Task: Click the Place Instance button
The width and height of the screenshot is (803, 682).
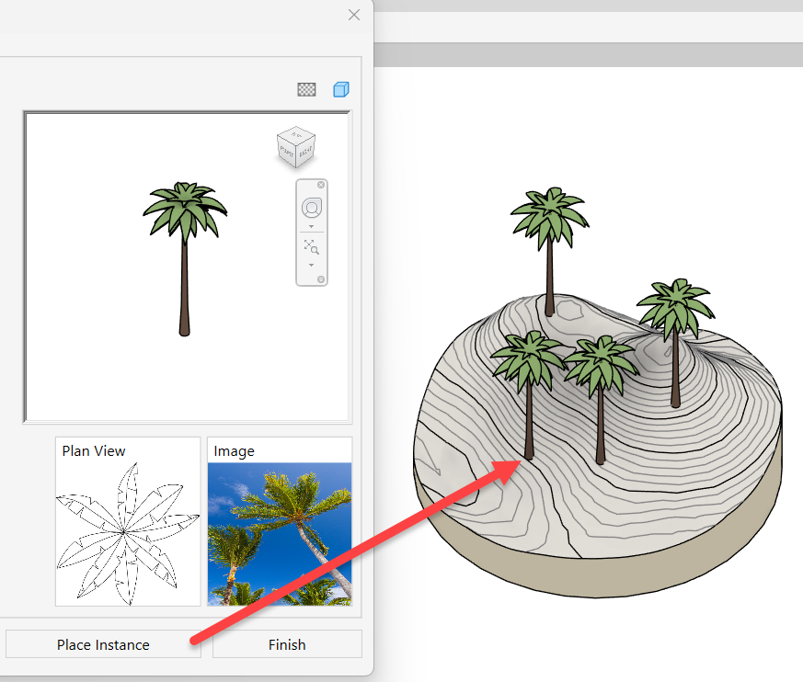Action: click(103, 644)
